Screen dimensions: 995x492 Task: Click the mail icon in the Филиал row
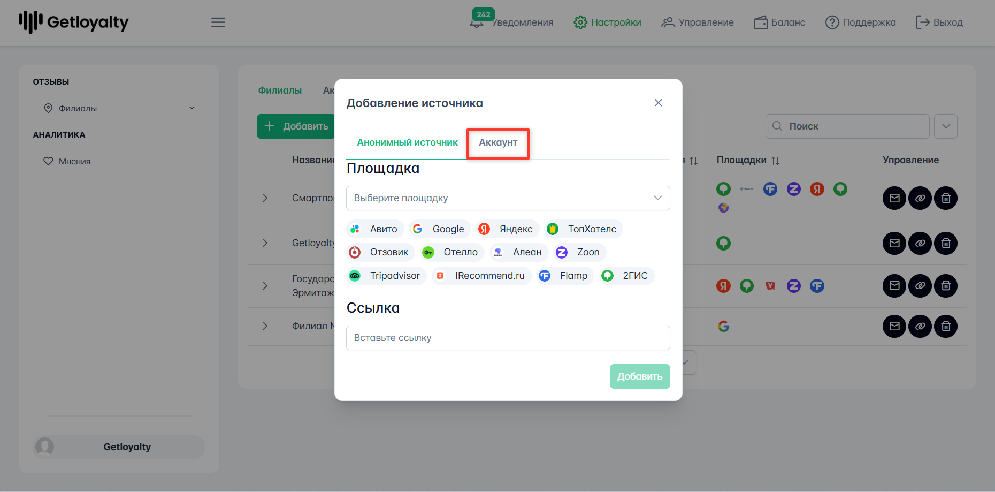[x=894, y=326]
